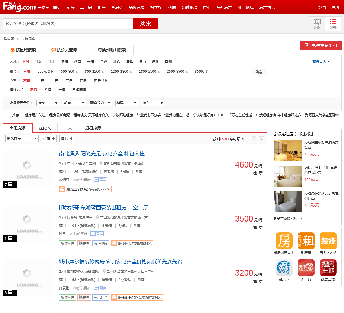This screenshot has width=344, height=313.
Task: Open the 楼层 dropdown
Action: coord(127,103)
